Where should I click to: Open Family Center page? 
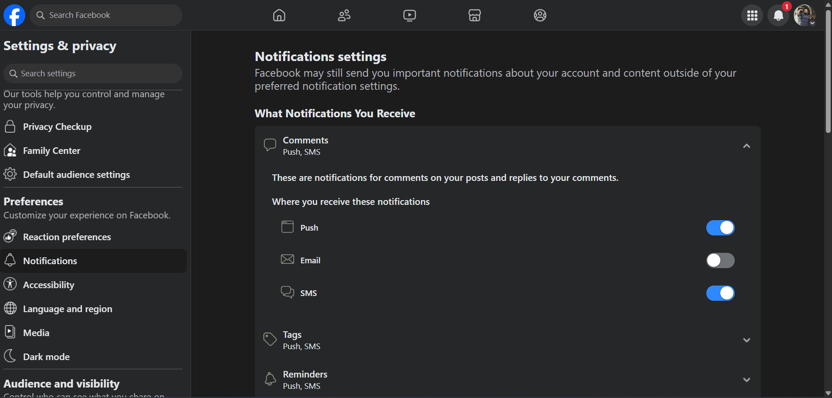tap(93, 151)
